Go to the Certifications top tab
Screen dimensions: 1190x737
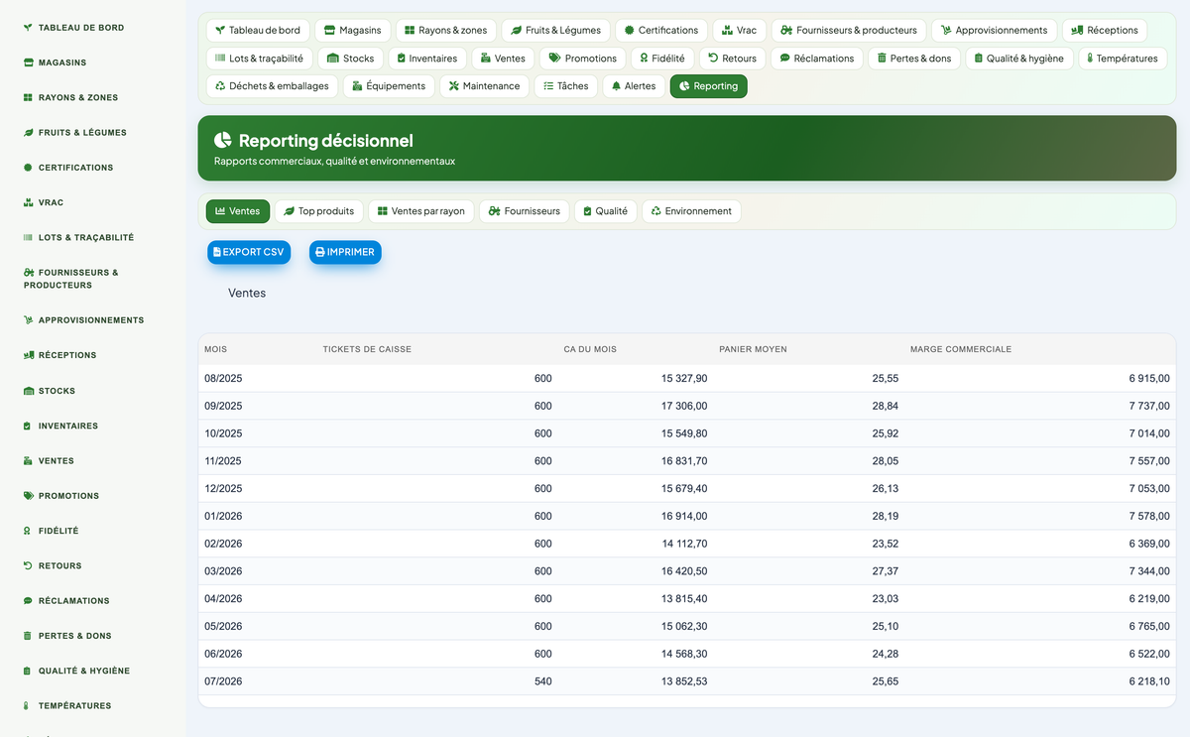661,31
